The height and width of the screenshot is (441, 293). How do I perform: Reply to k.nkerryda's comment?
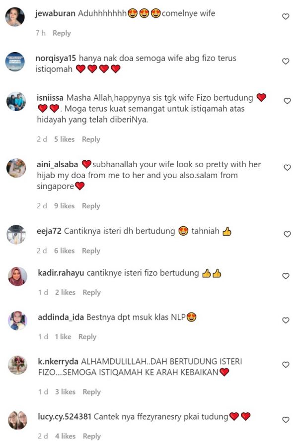[91, 392]
